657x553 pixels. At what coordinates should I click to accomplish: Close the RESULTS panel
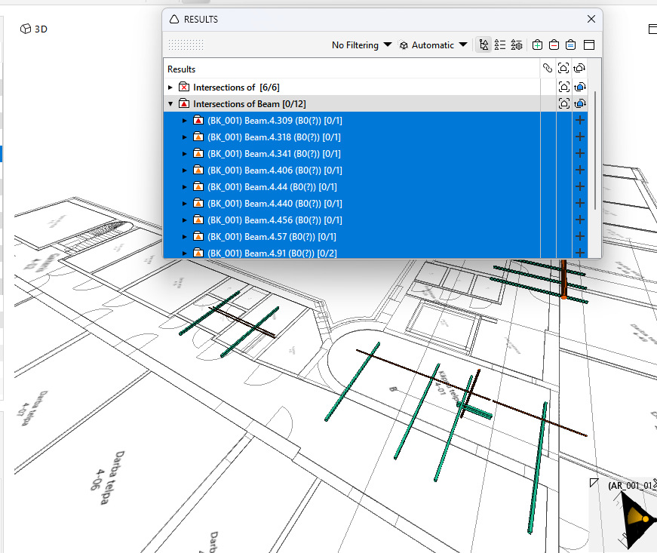coord(591,19)
